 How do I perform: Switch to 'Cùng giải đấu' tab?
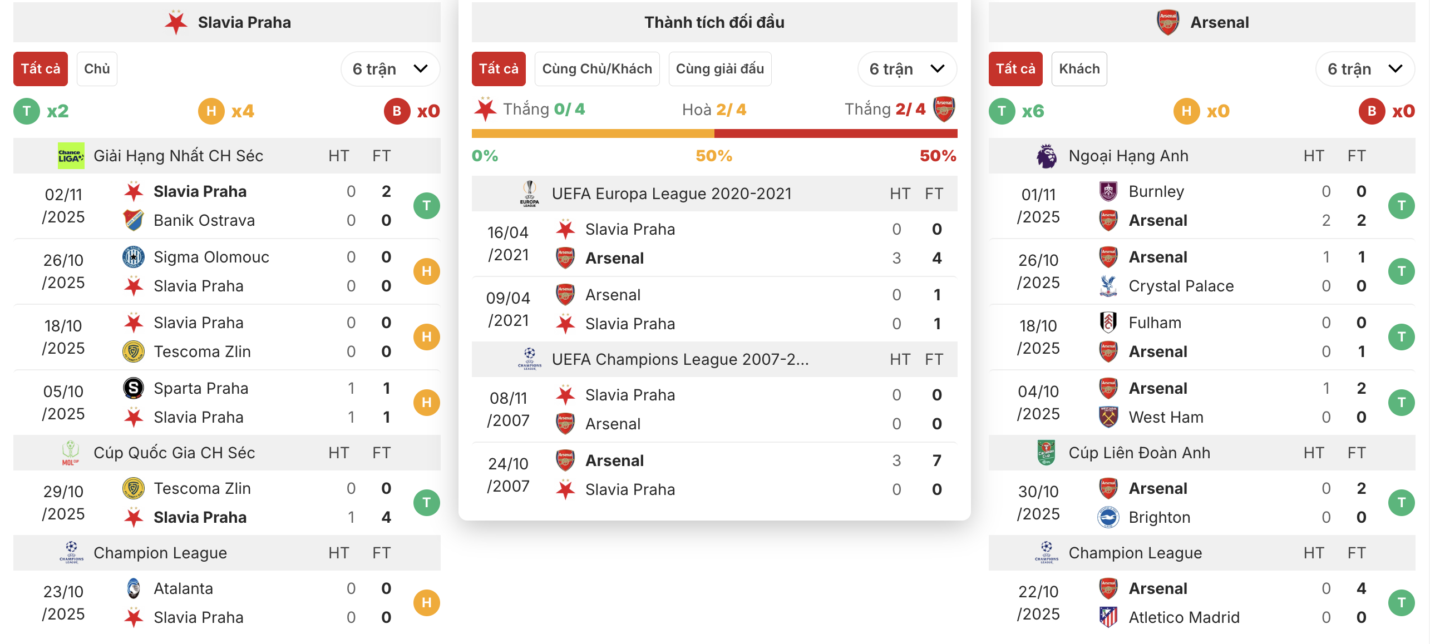[x=719, y=69]
